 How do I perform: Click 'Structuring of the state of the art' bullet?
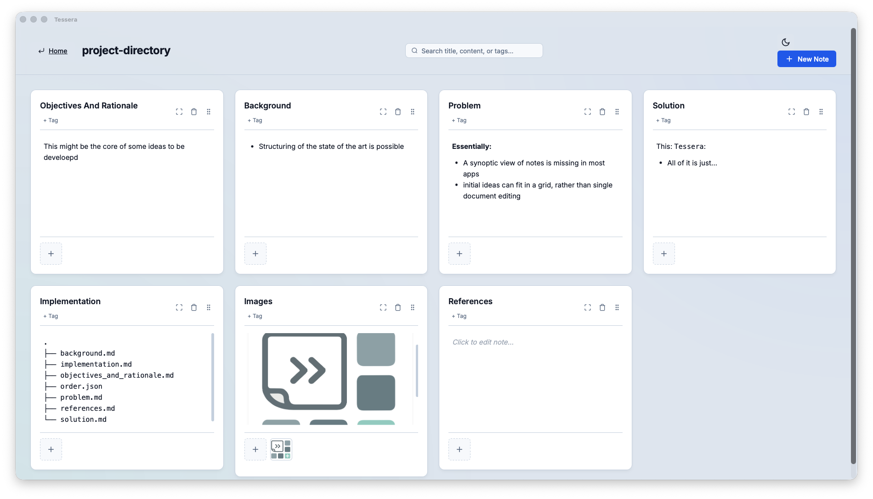[x=331, y=146]
